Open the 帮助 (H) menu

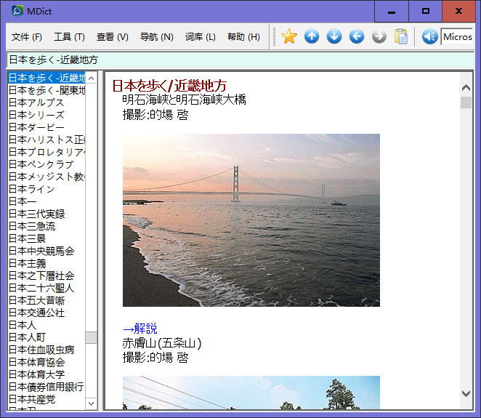tap(243, 37)
